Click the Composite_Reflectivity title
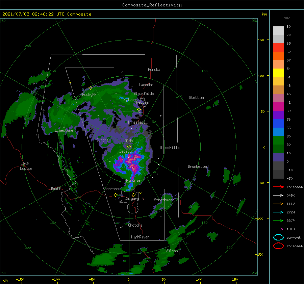The image size is (304, 284). (152, 5)
